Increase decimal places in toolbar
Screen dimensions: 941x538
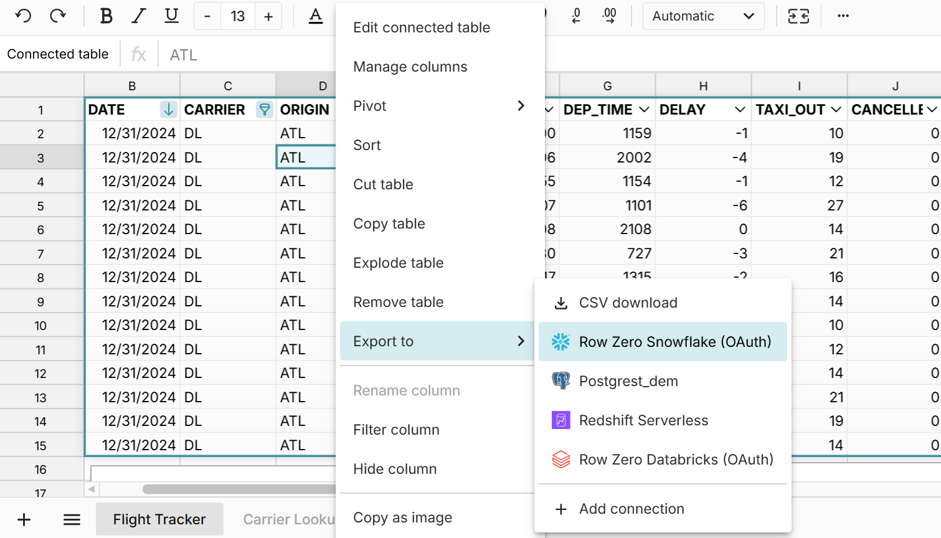coord(609,16)
